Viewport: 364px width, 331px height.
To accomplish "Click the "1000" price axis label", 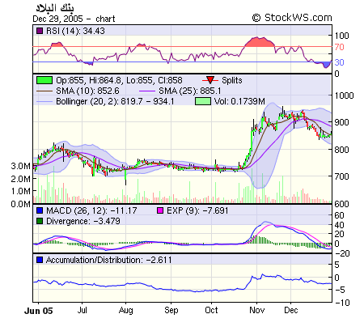I will tap(344, 95).
